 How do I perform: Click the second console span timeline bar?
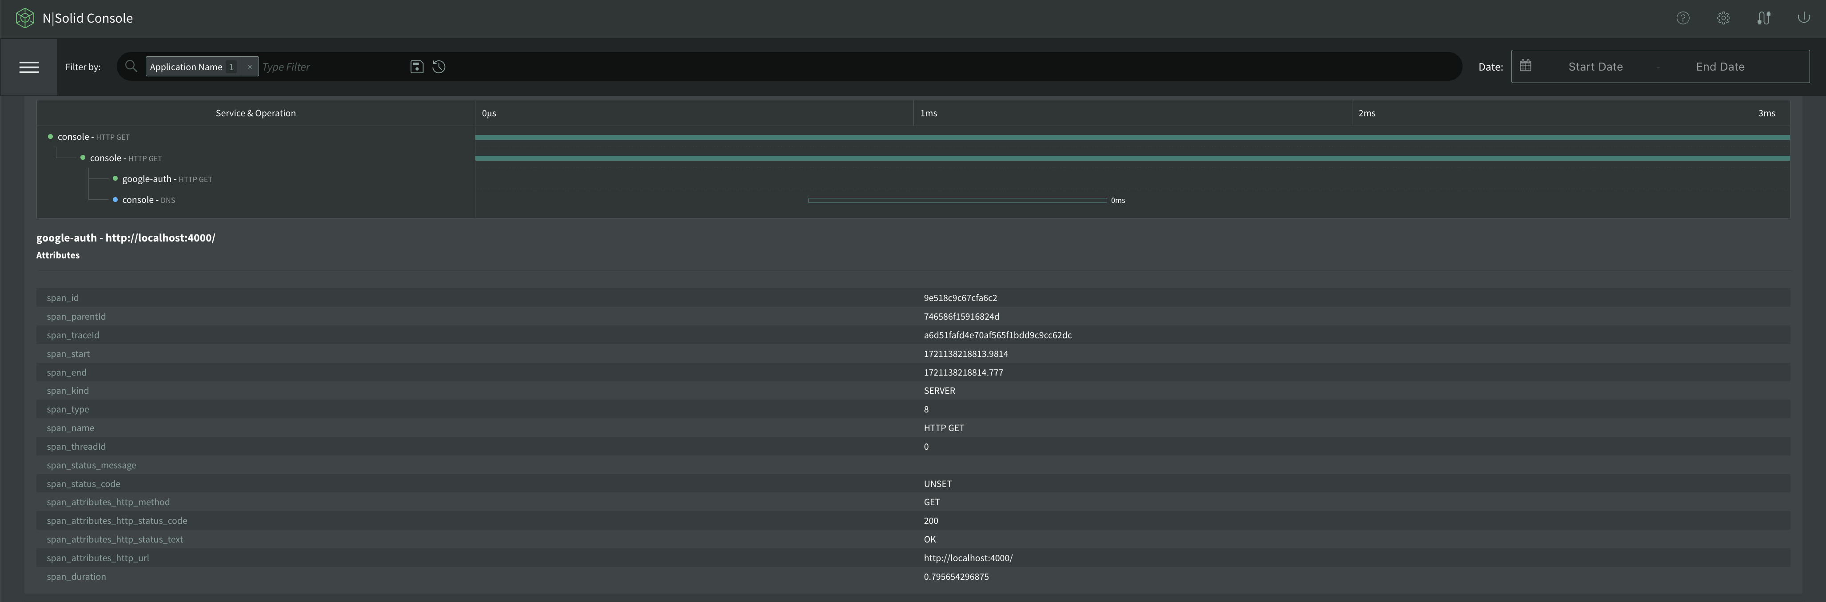pos(1132,158)
